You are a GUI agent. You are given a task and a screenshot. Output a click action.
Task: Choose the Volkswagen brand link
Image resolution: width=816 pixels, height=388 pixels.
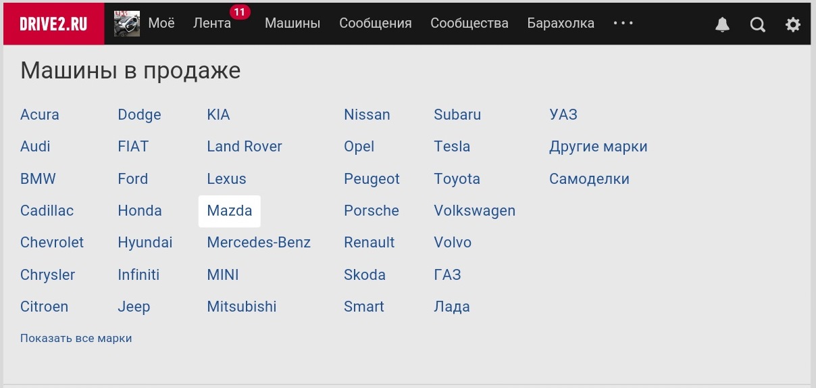click(x=474, y=211)
